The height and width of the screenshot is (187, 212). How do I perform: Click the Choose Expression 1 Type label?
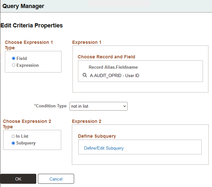tap(29, 45)
